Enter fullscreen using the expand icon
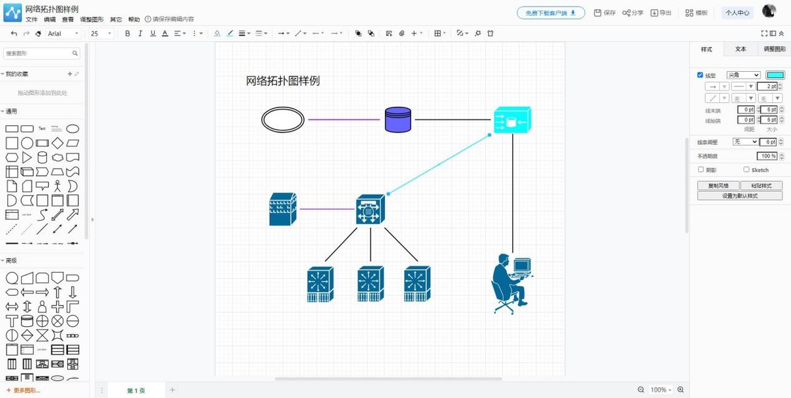Screen dimensions: 791x398 point(764,34)
